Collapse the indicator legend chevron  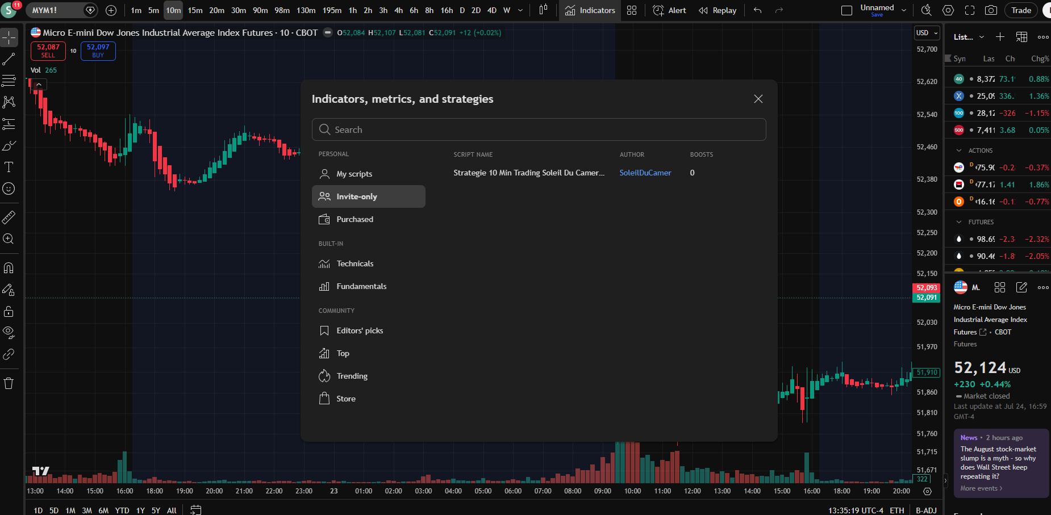coord(39,85)
